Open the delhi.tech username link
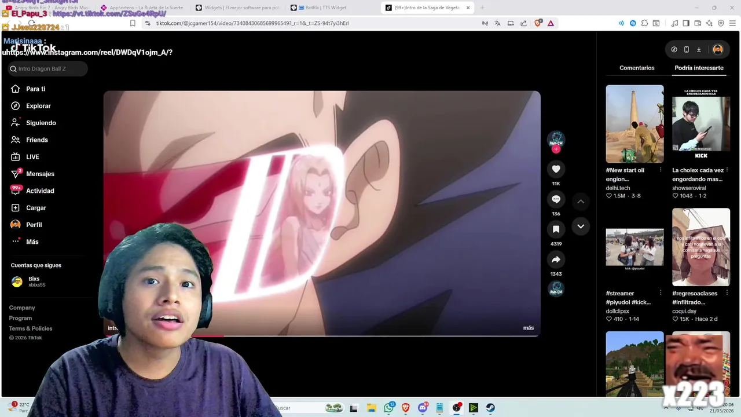Image resolution: width=741 pixels, height=417 pixels. tap(618, 188)
